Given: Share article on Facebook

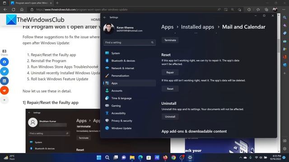Looking at the screenshot, I should (x=5, y=62).
